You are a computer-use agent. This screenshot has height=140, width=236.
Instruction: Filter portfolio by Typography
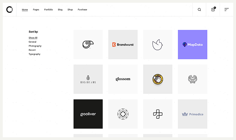35,54
